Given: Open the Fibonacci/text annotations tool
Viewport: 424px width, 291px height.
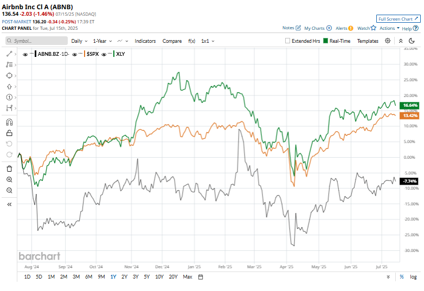Looking at the screenshot, I should click(9, 64).
